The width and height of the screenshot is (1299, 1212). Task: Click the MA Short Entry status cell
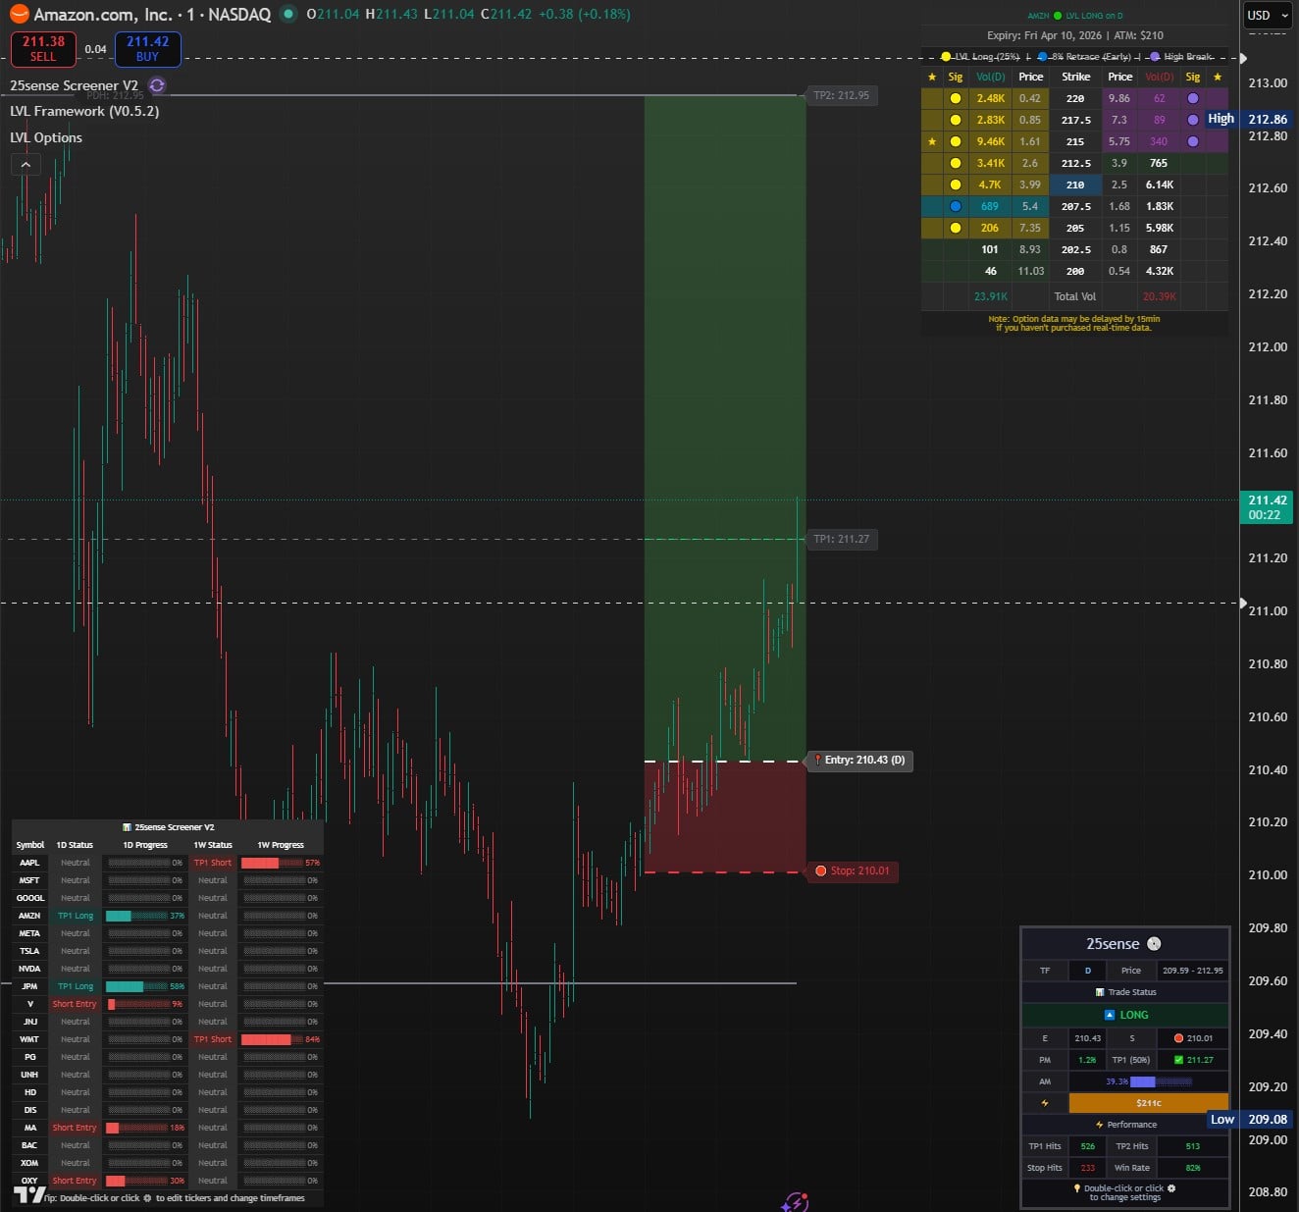(x=75, y=1128)
